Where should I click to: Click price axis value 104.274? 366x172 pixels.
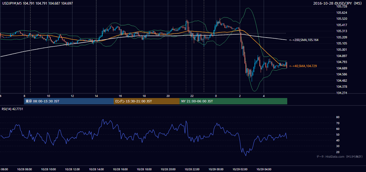tap(341, 93)
